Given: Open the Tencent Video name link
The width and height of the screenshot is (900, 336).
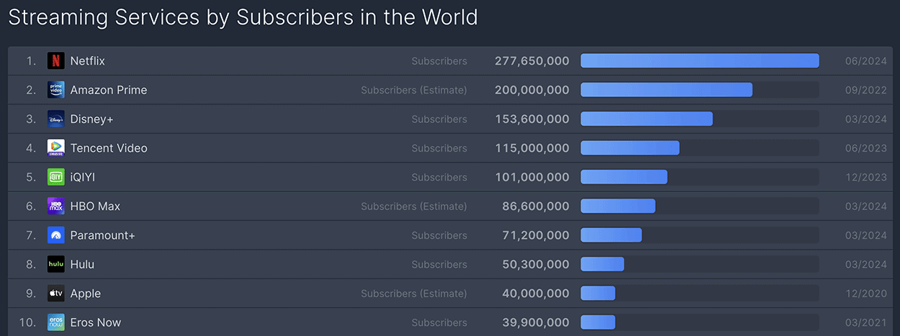Looking at the screenshot, I should tap(109, 148).
